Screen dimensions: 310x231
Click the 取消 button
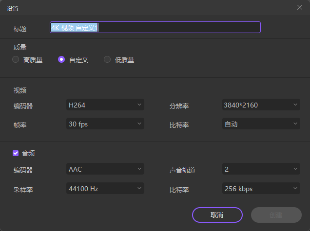pyautogui.click(x=217, y=214)
